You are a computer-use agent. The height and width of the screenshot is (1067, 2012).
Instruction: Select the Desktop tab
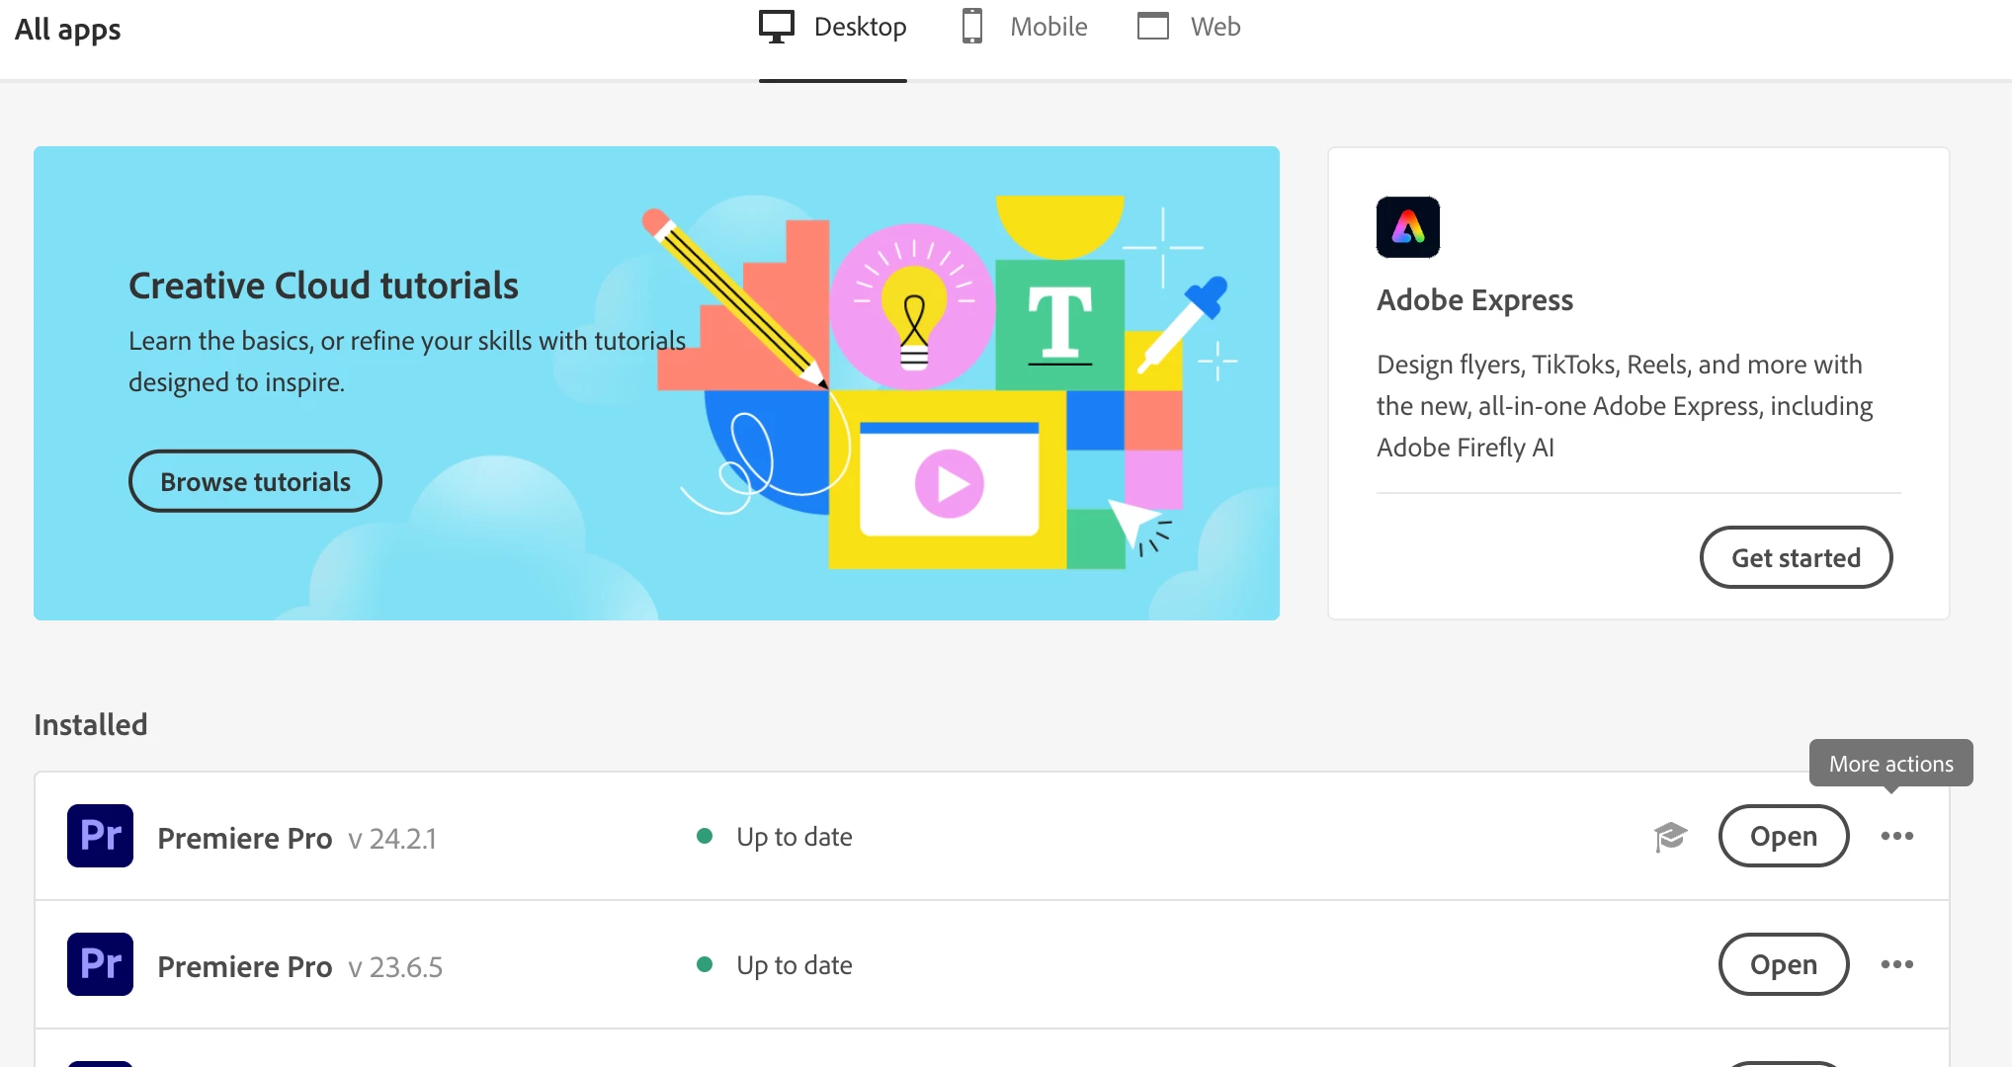coord(860,27)
